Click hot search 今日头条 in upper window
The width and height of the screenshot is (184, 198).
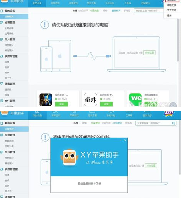click(94, 11)
